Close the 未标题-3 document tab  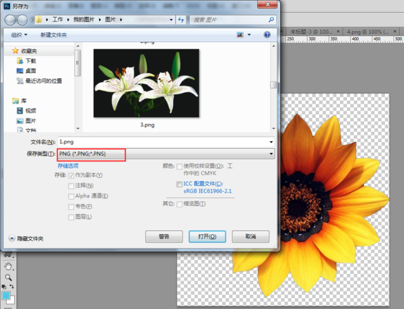[x=338, y=32]
